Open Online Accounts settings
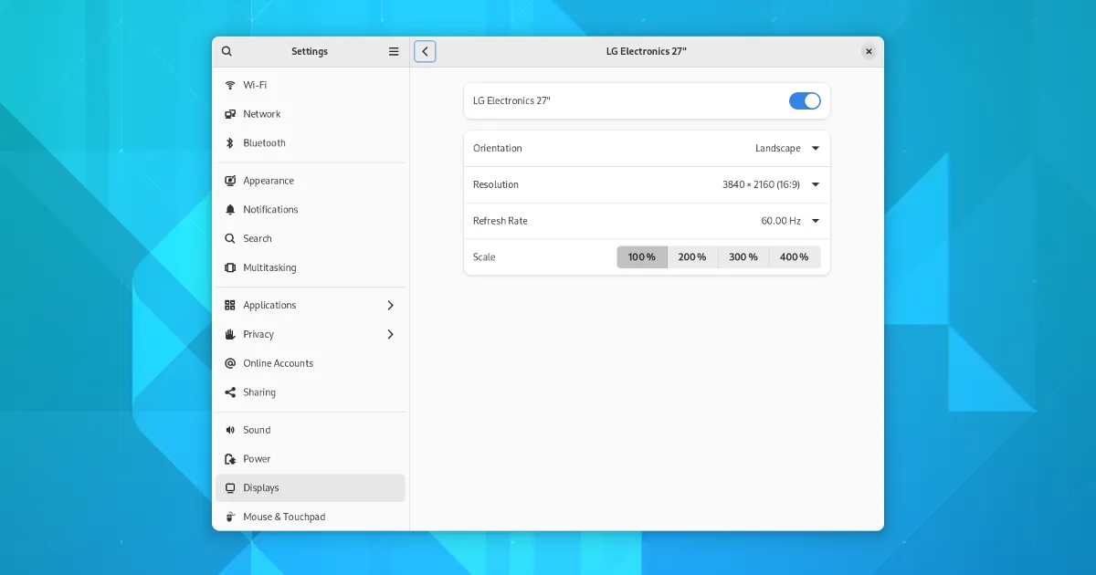 (x=278, y=363)
